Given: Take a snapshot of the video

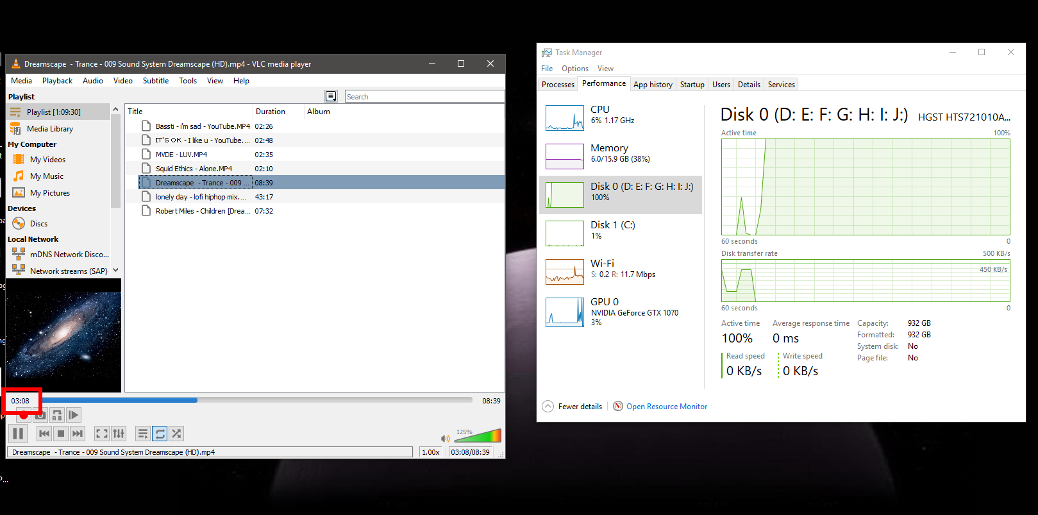Looking at the screenshot, I should point(40,415).
